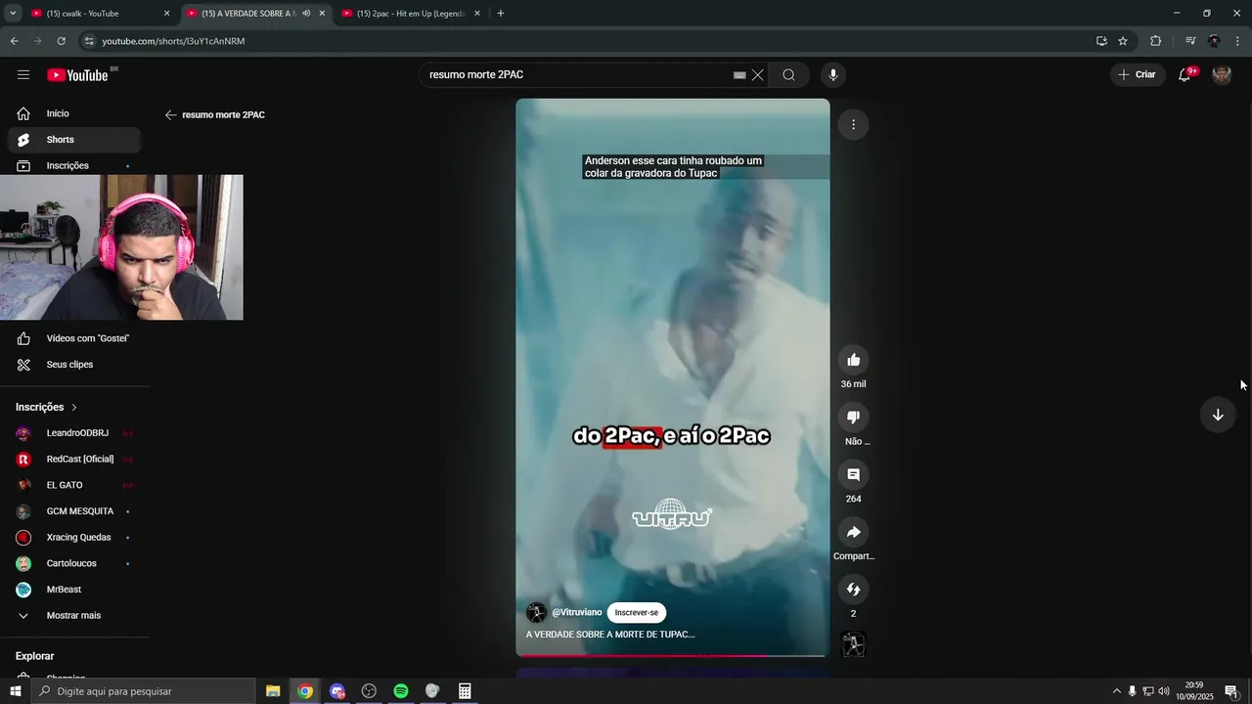This screenshot has width=1252, height=704.
Task: Open the tab search dropdown arrow
Action: [x=13, y=14]
